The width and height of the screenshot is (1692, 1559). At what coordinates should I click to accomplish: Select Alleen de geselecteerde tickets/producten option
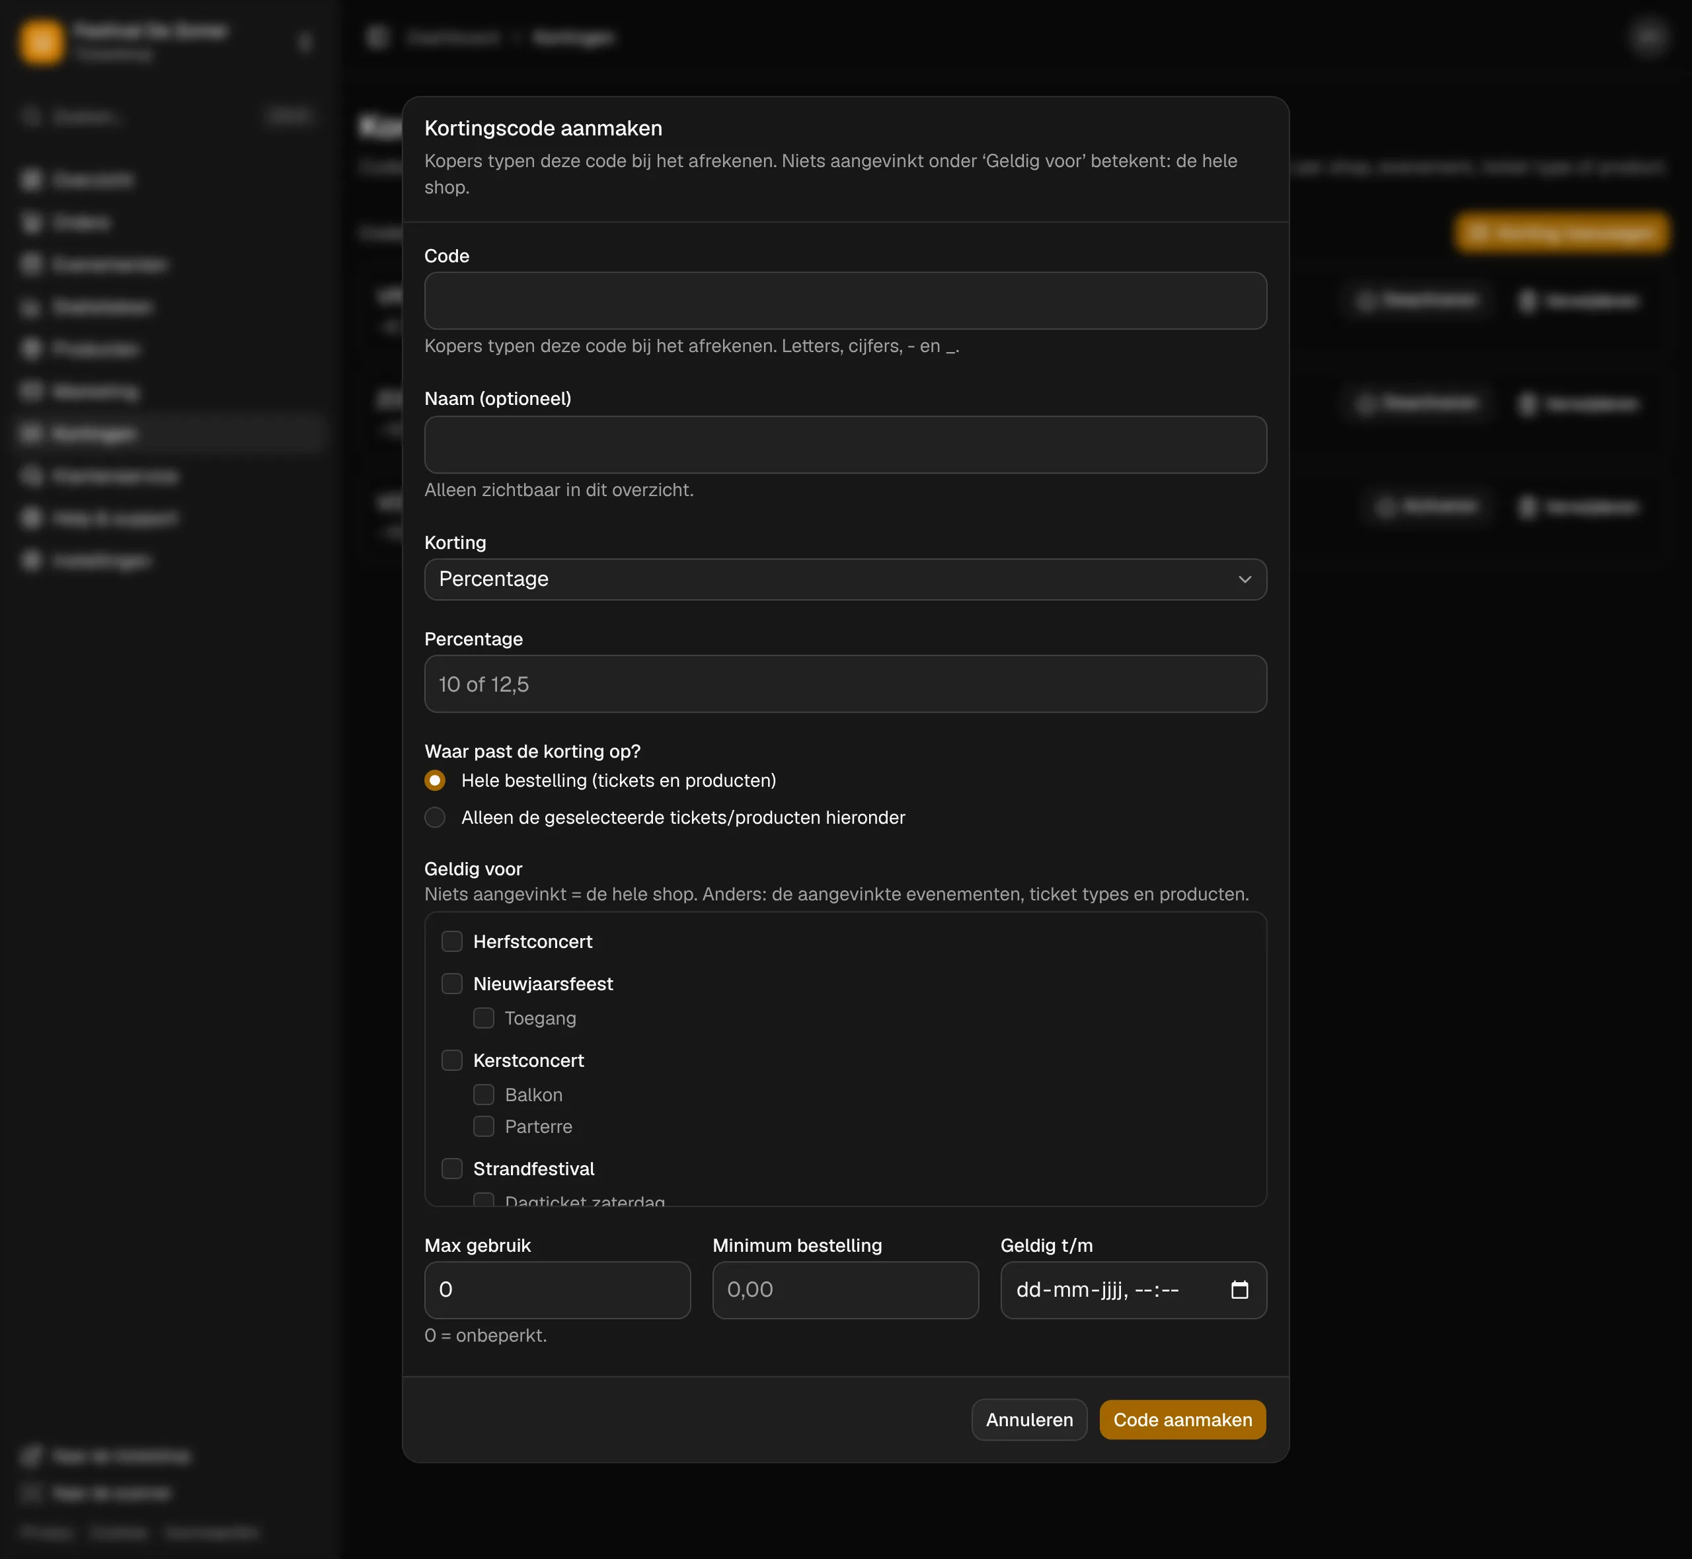pos(435,817)
